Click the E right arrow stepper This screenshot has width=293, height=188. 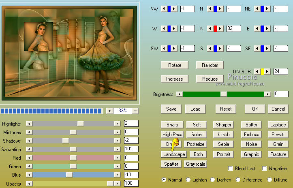tap(267, 29)
